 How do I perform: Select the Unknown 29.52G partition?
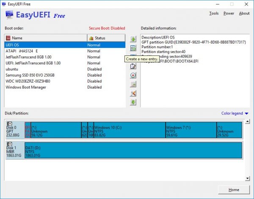point(229,130)
